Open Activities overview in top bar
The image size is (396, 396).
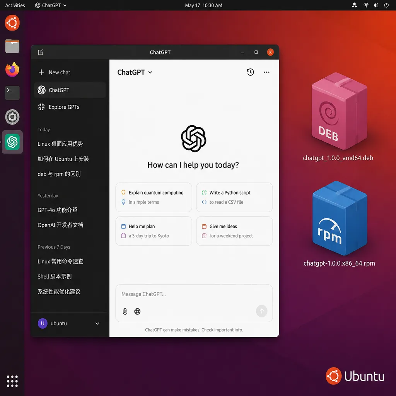[15, 5]
